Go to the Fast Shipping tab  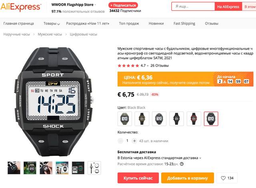[184, 24]
